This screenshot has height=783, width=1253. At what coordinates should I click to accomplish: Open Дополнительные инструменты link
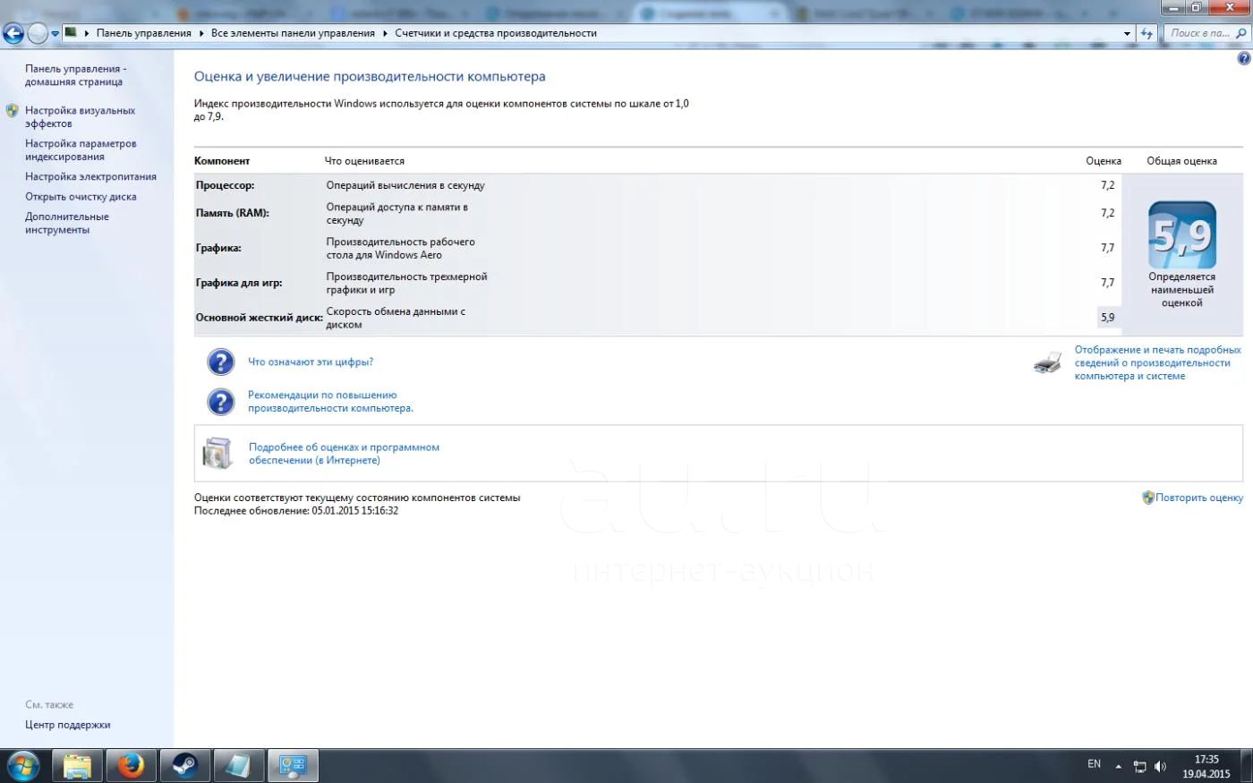(67, 224)
